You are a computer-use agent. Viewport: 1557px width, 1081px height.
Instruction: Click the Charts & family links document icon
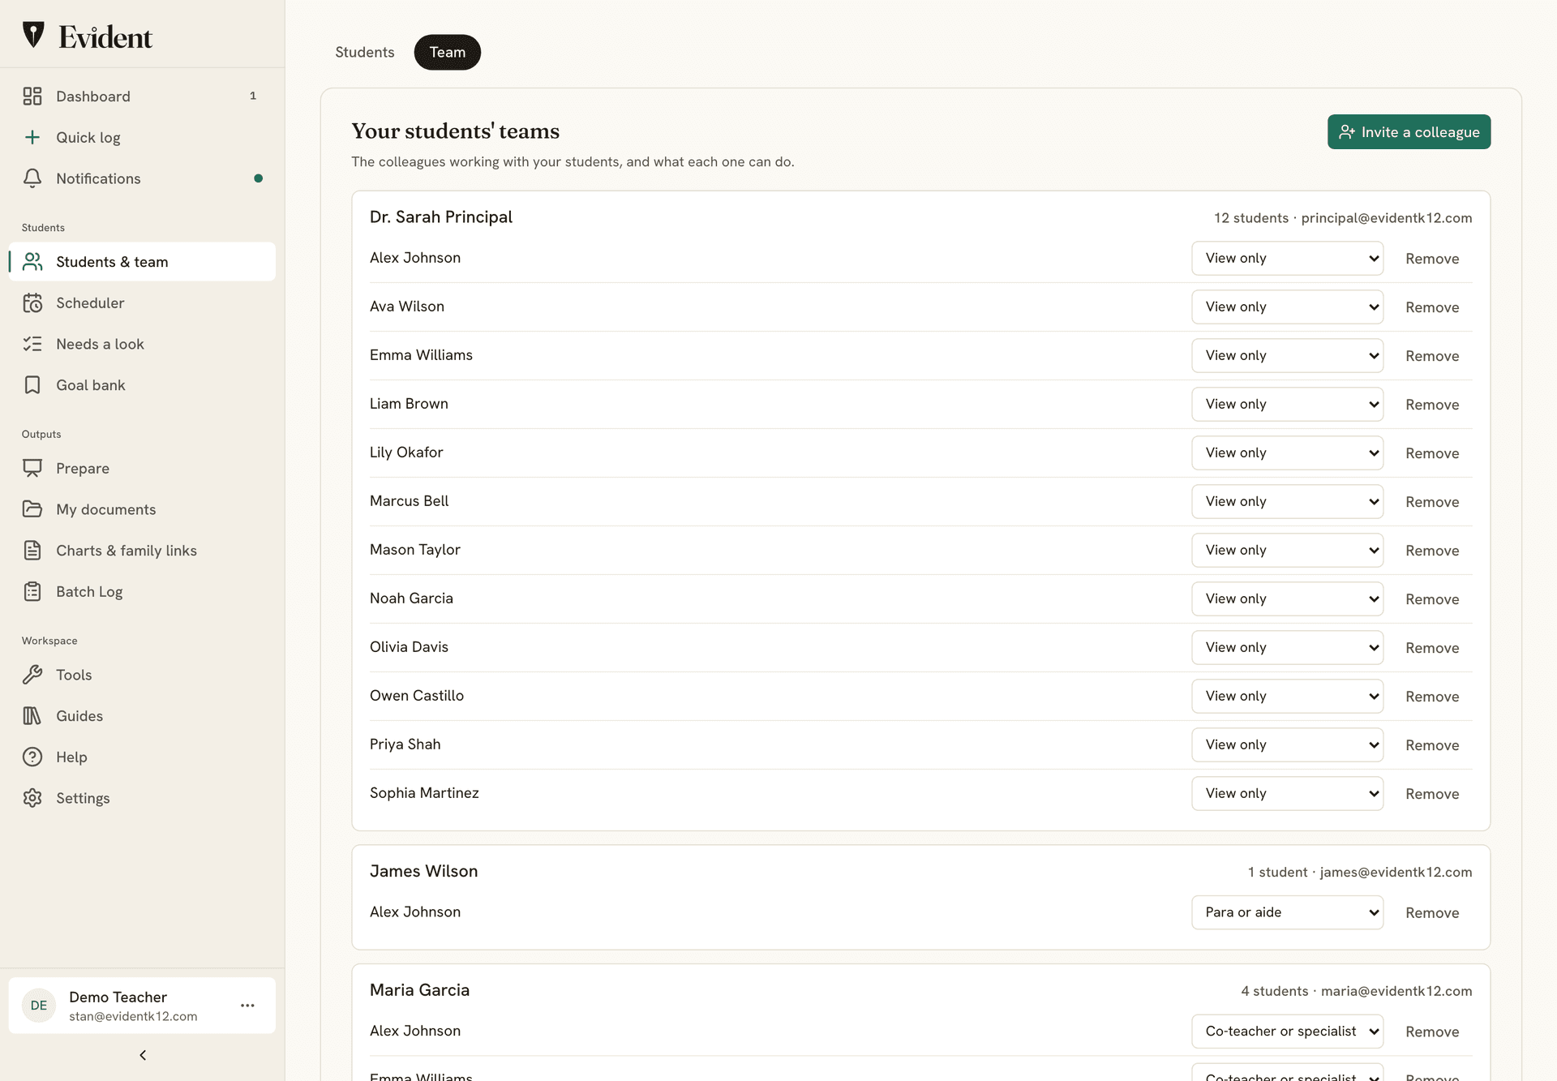pos(32,551)
